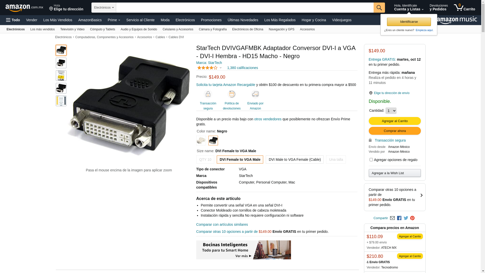Share product on Pinterest icon
Viewport: 485px width, 273px height.
pyautogui.click(x=413, y=218)
